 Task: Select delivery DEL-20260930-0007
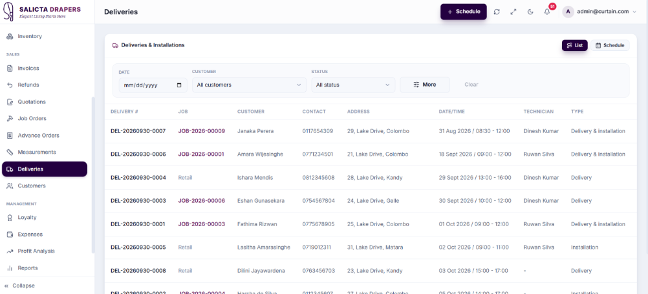138,131
